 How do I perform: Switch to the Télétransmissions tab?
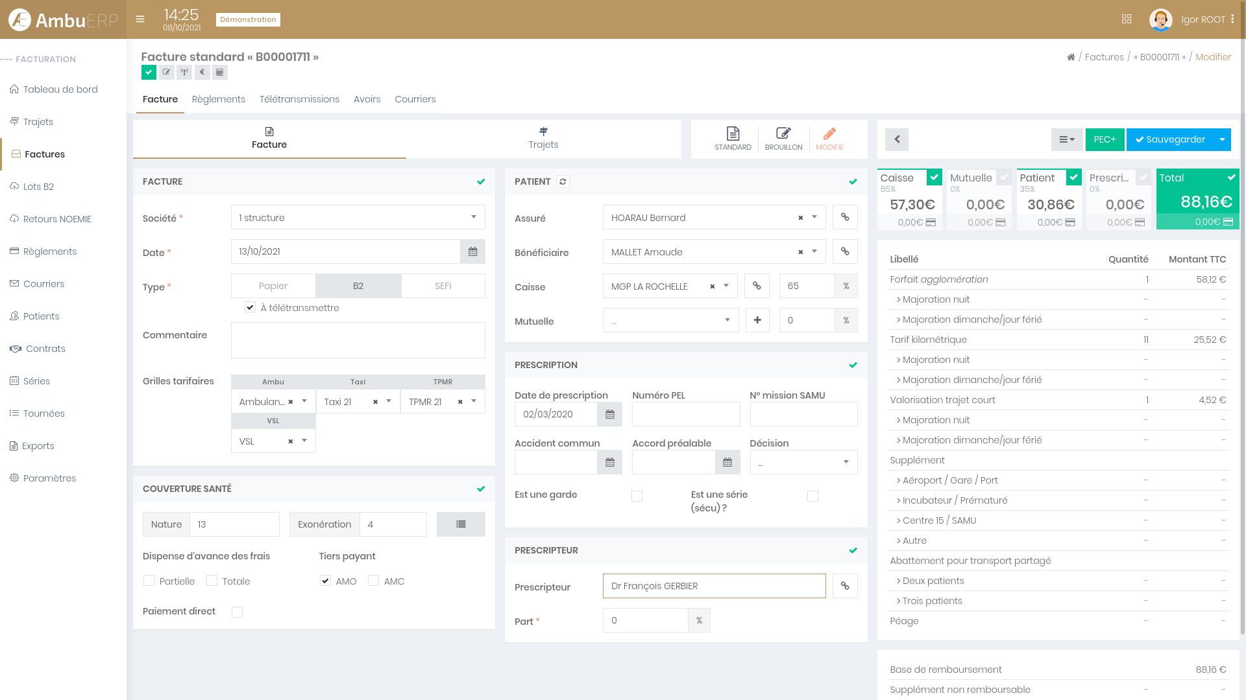[x=299, y=99]
